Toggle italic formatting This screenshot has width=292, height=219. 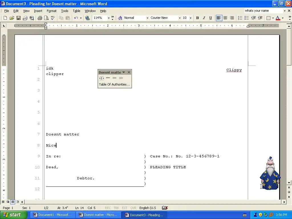click(204, 18)
